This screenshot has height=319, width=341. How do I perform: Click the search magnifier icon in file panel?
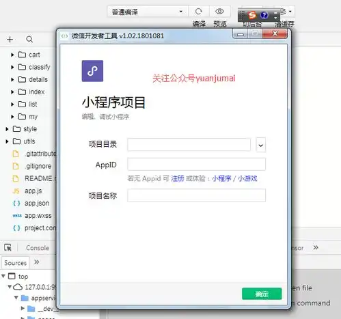[29, 40]
